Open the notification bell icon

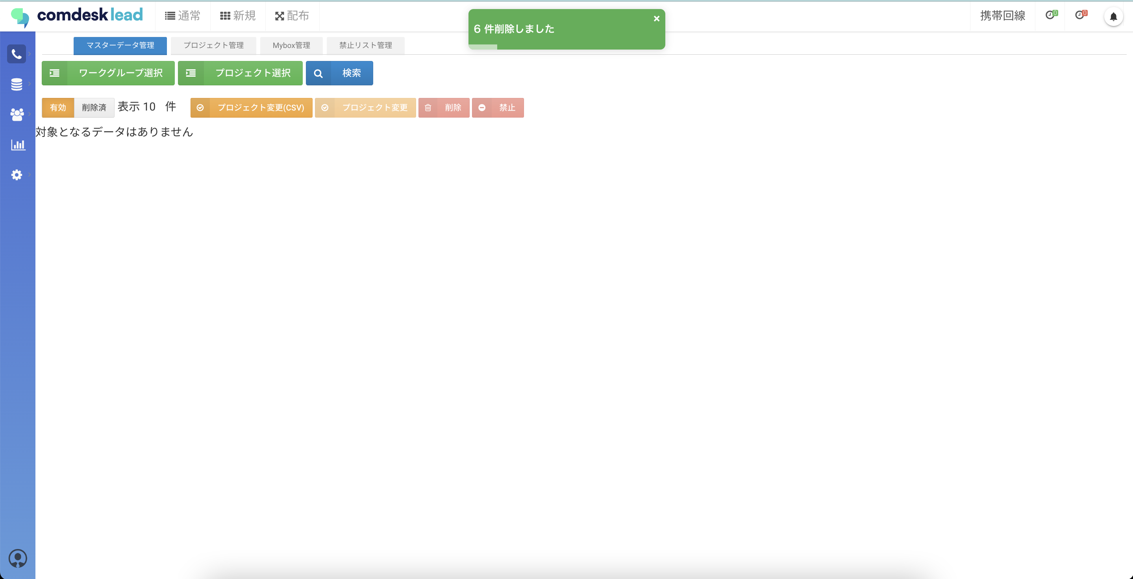pyautogui.click(x=1113, y=17)
